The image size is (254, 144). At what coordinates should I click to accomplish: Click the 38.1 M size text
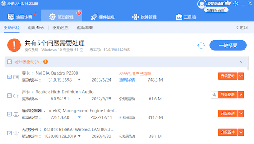pyautogui.click(x=155, y=136)
